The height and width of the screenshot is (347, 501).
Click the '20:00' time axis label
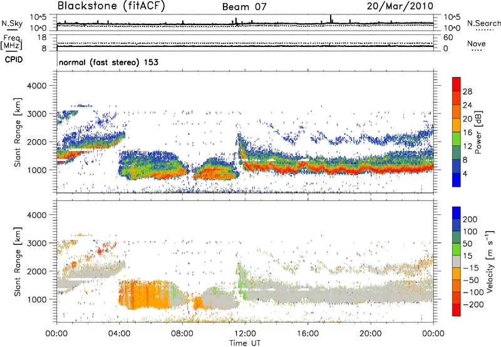370,334
